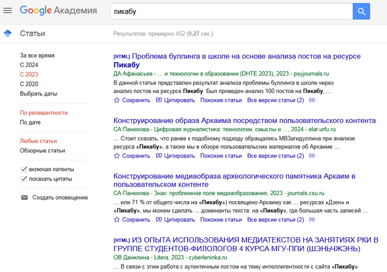Open article Конструирование образа Аркаима посредством пользовательского контента

point(244,120)
